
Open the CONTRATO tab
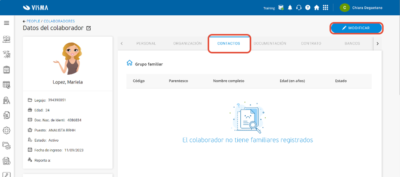311,43
